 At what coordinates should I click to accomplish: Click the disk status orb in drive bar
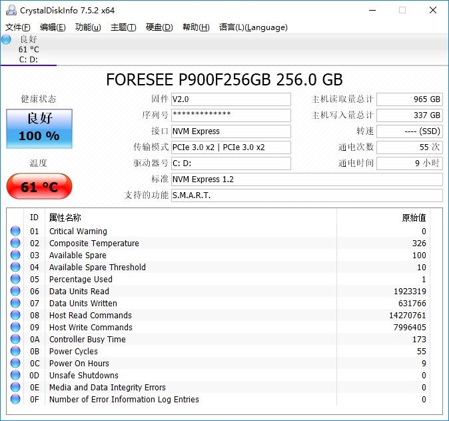click(x=7, y=39)
